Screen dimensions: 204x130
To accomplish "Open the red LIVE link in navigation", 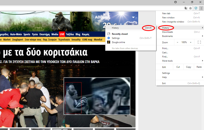I will (62, 34).
